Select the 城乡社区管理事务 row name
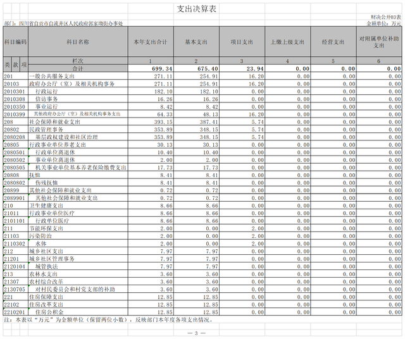This screenshot has width=405, height=339. pos(52,259)
